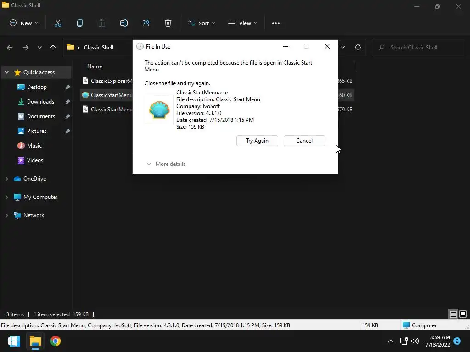The width and height of the screenshot is (470, 352).
Task: Switch to large icons view in status bar
Action: [463, 314]
